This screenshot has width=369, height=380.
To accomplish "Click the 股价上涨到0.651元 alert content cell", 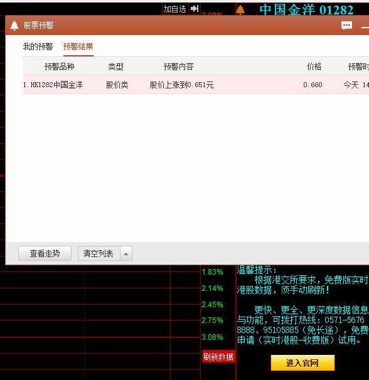I will [x=182, y=85].
